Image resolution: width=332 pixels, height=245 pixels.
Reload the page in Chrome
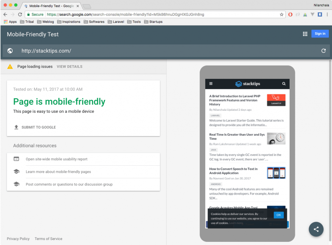tap(20, 14)
